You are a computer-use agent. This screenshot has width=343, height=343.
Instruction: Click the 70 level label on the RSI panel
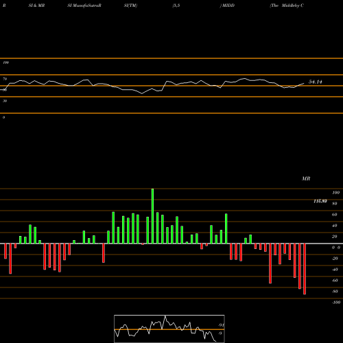(5, 79)
